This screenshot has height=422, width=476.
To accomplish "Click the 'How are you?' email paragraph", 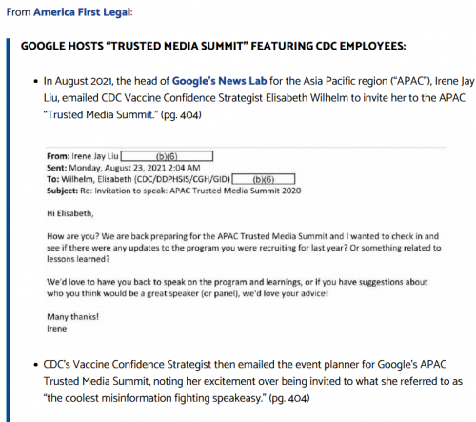I will click(244, 248).
